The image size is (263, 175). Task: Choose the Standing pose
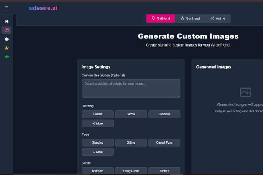tap(97, 142)
